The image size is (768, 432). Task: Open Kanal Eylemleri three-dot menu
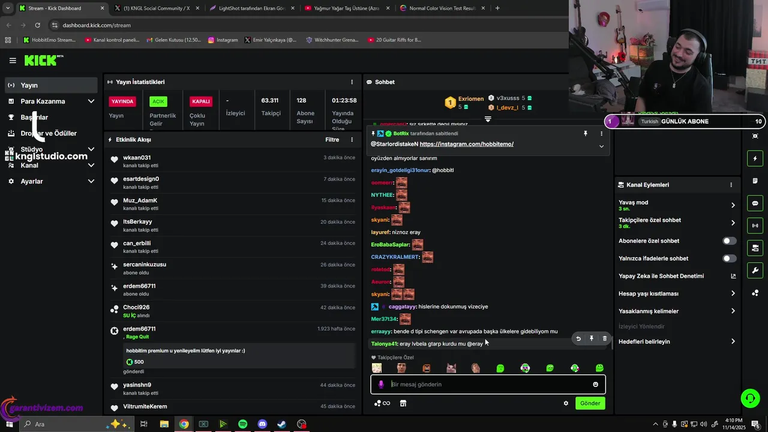tap(731, 185)
